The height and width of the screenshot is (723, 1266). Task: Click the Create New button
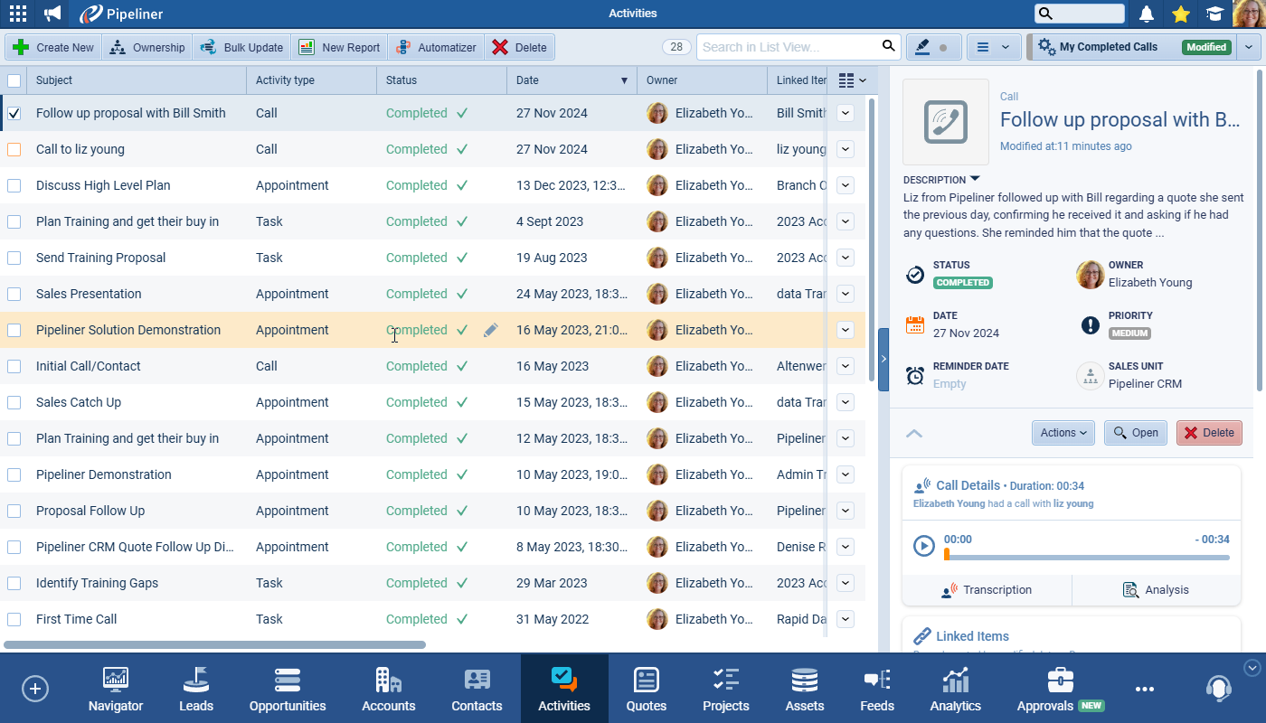tap(53, 47)
